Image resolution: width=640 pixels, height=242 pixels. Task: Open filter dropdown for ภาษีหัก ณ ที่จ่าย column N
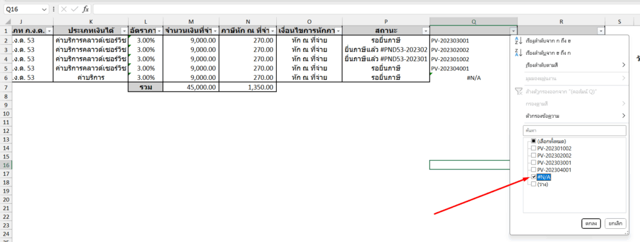click(272, 31)
